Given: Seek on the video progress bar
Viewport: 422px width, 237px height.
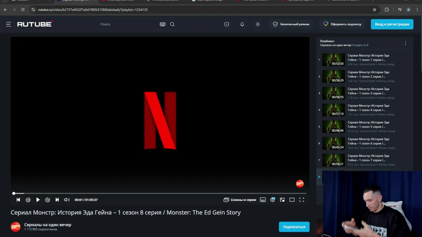Looking at the screenshot, I should (x=160, y=194).
